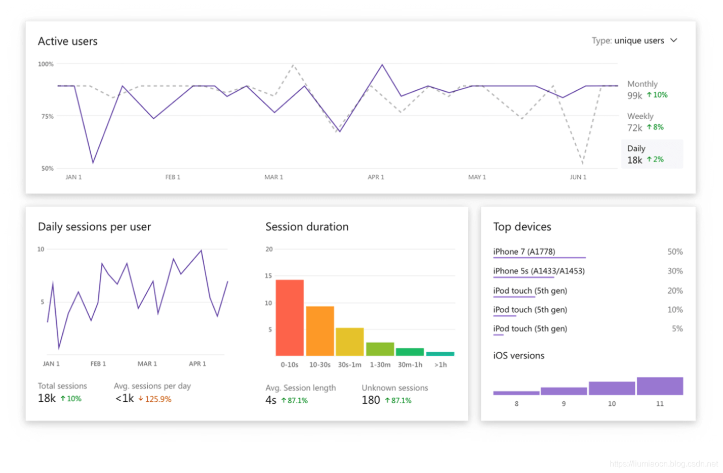723x473 pixels.
Task: Click the Total sessions 18k value
Action: [47, 398]
